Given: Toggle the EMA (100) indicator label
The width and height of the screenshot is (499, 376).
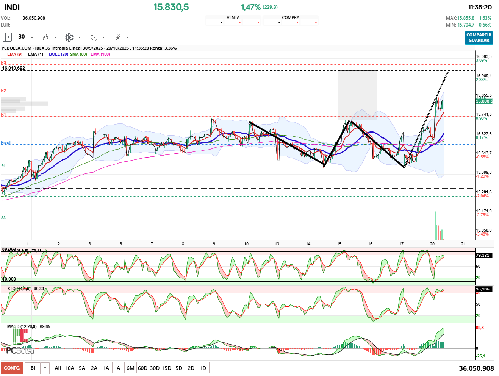Looking at the screenshot, I should 100,54.
